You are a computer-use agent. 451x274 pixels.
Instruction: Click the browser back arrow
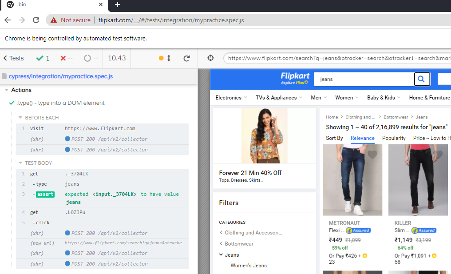point(8,20)
